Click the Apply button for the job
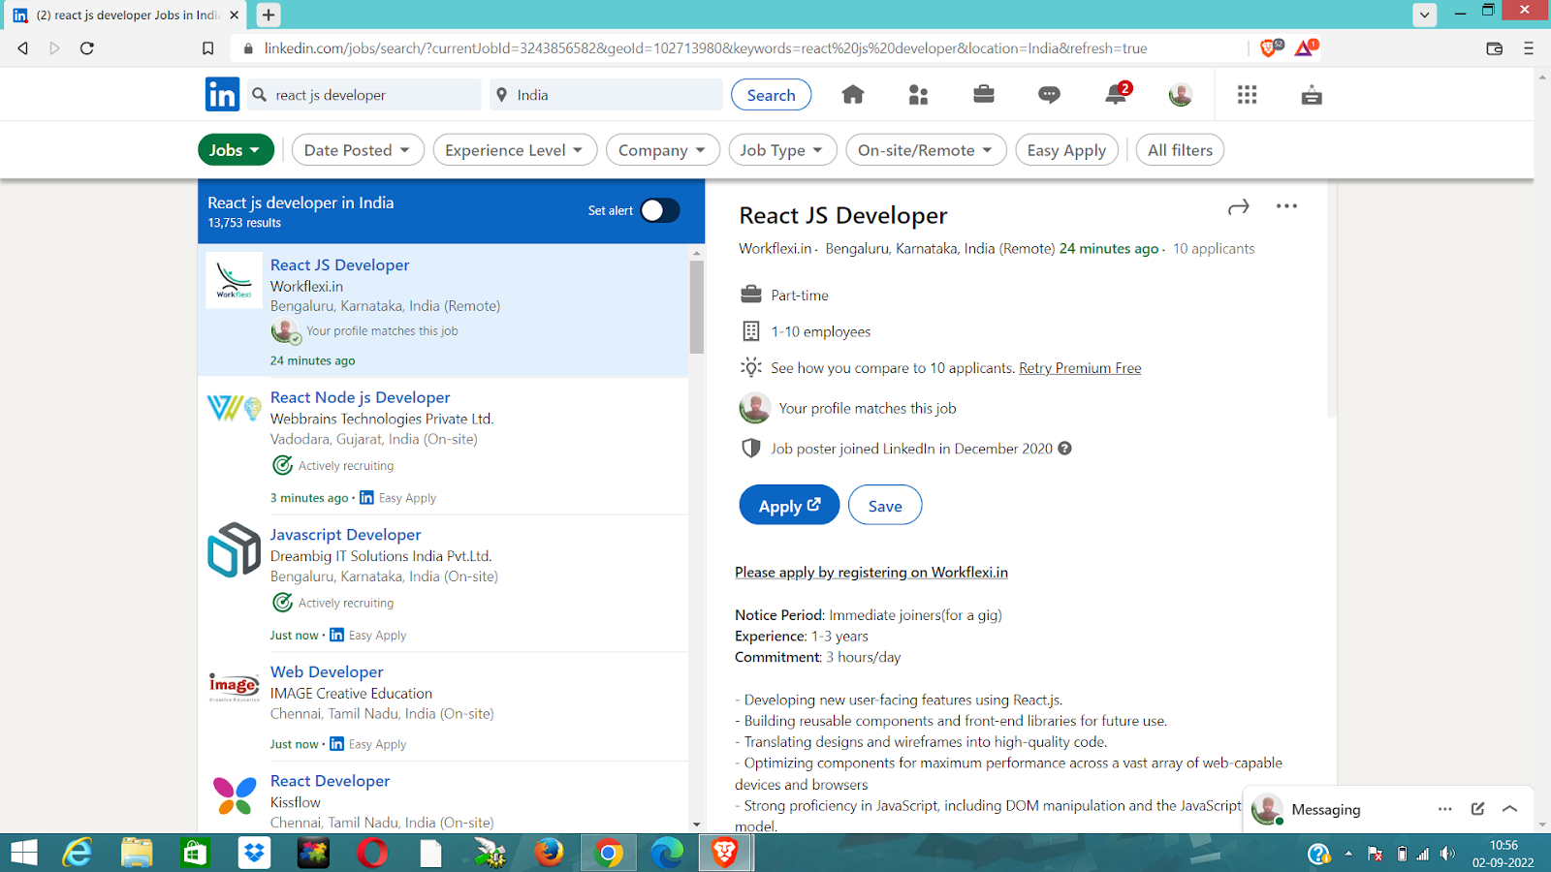Image resolution: width=1551 pixels, height=872 pixels. [x=789, y=505]
